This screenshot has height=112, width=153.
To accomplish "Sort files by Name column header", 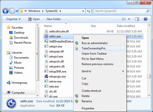I will coord(48,26).
